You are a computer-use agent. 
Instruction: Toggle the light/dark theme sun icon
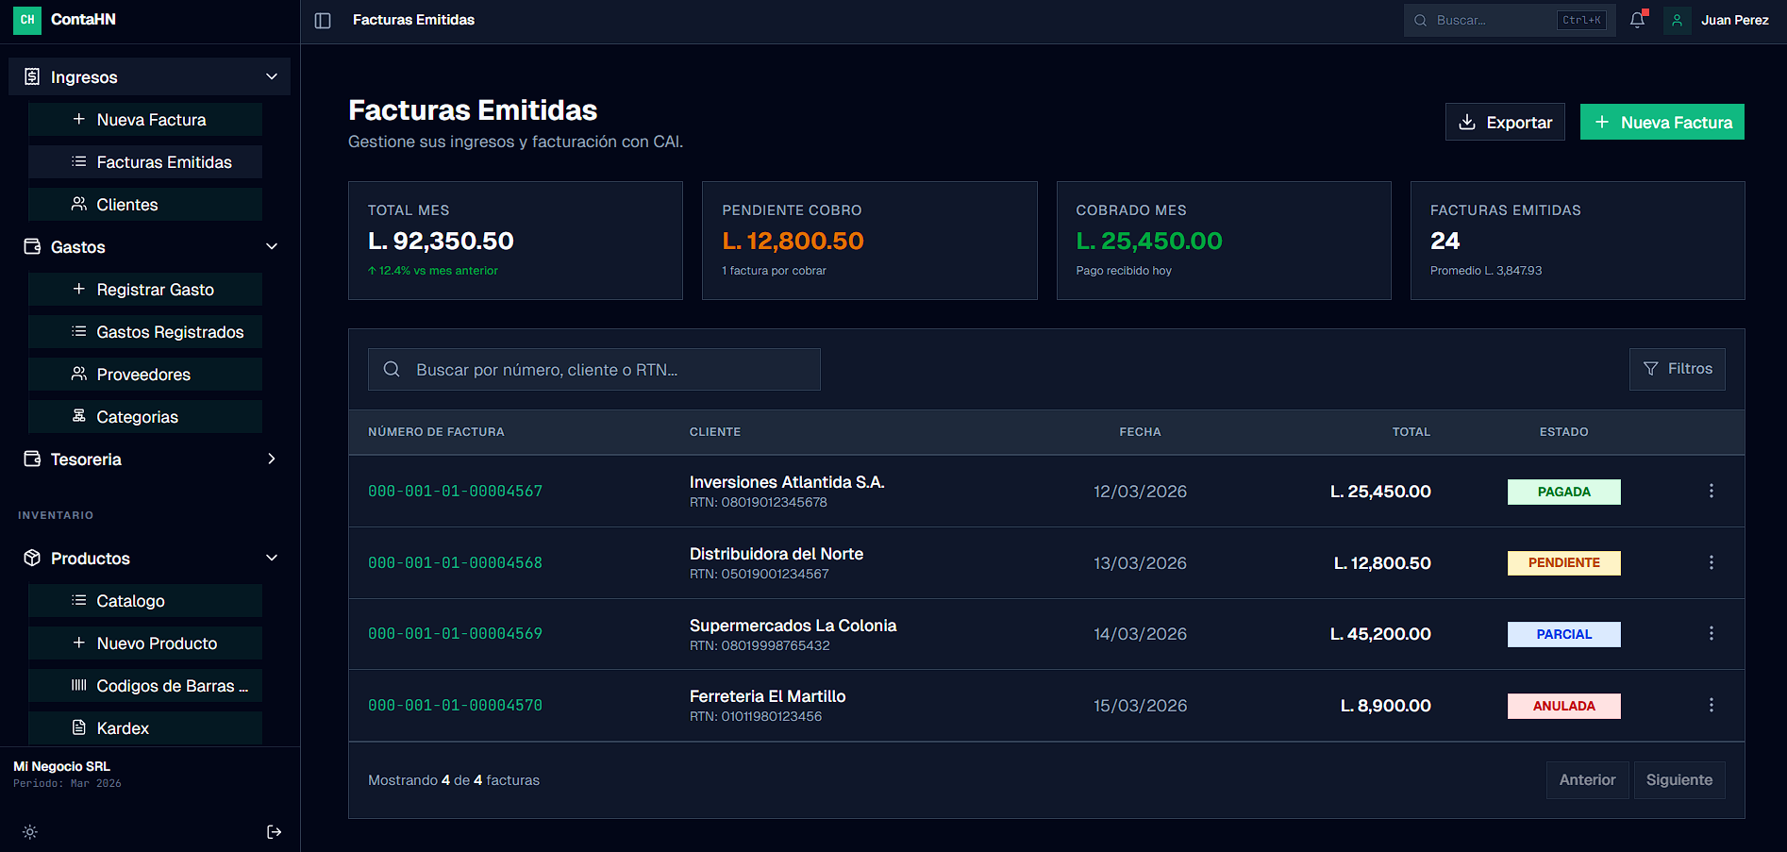click(30, 832)
